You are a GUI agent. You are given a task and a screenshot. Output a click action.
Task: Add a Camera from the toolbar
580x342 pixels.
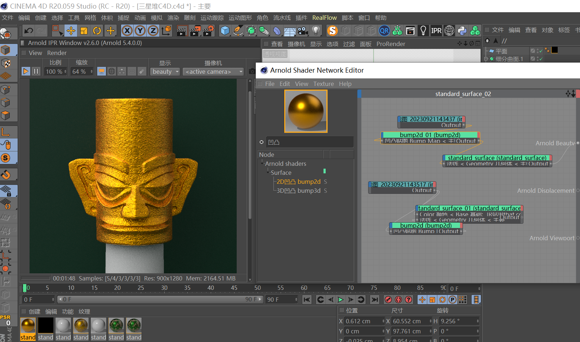pos(303,31)
